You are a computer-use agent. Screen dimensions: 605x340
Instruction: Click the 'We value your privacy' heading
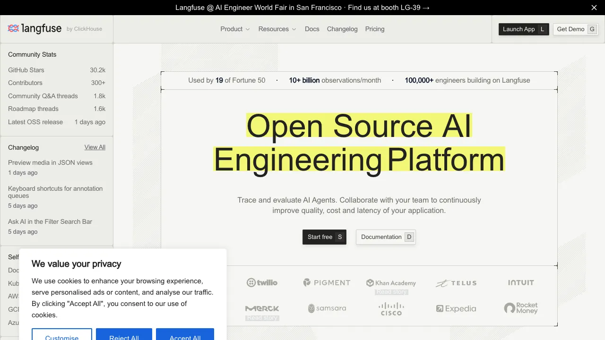(x=77, y=264)
